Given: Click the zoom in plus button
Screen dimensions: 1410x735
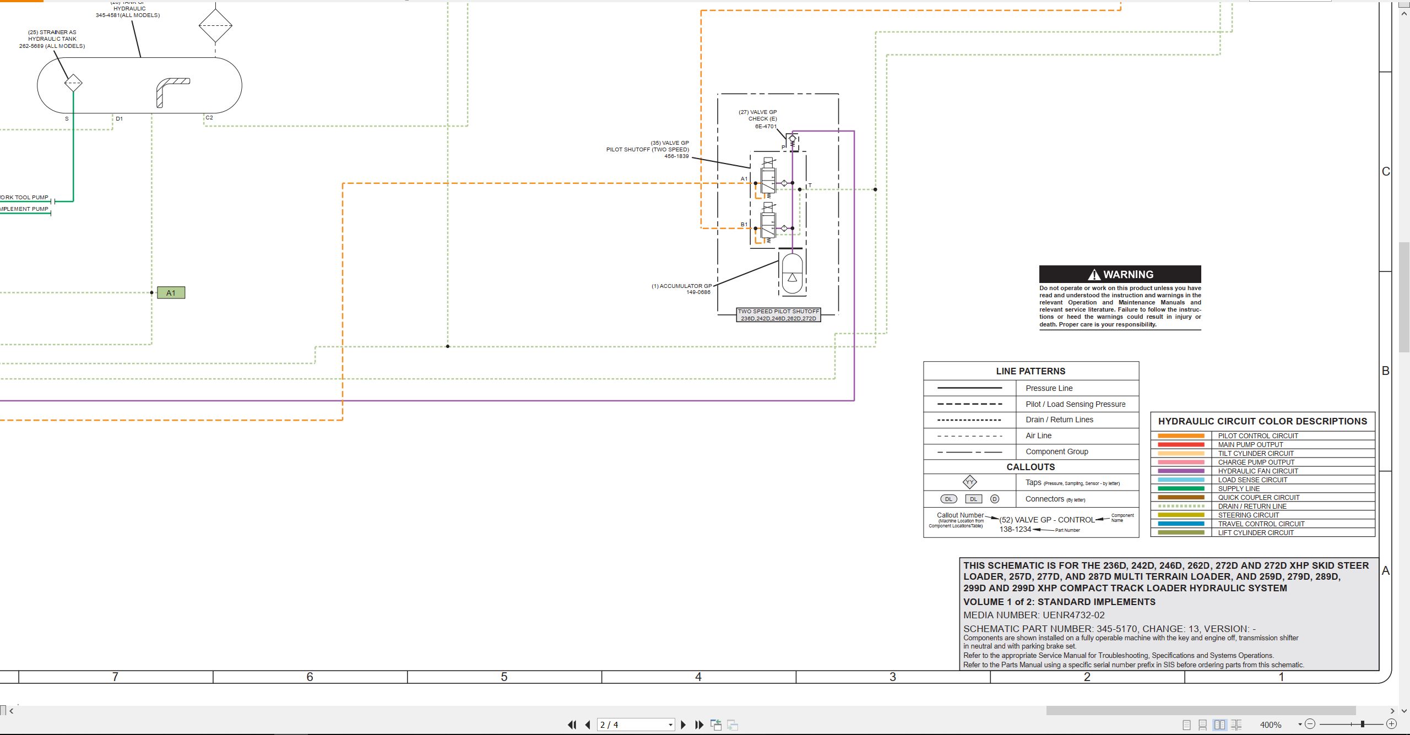Looking at the screenshot, I should [x=1391, y=725].
